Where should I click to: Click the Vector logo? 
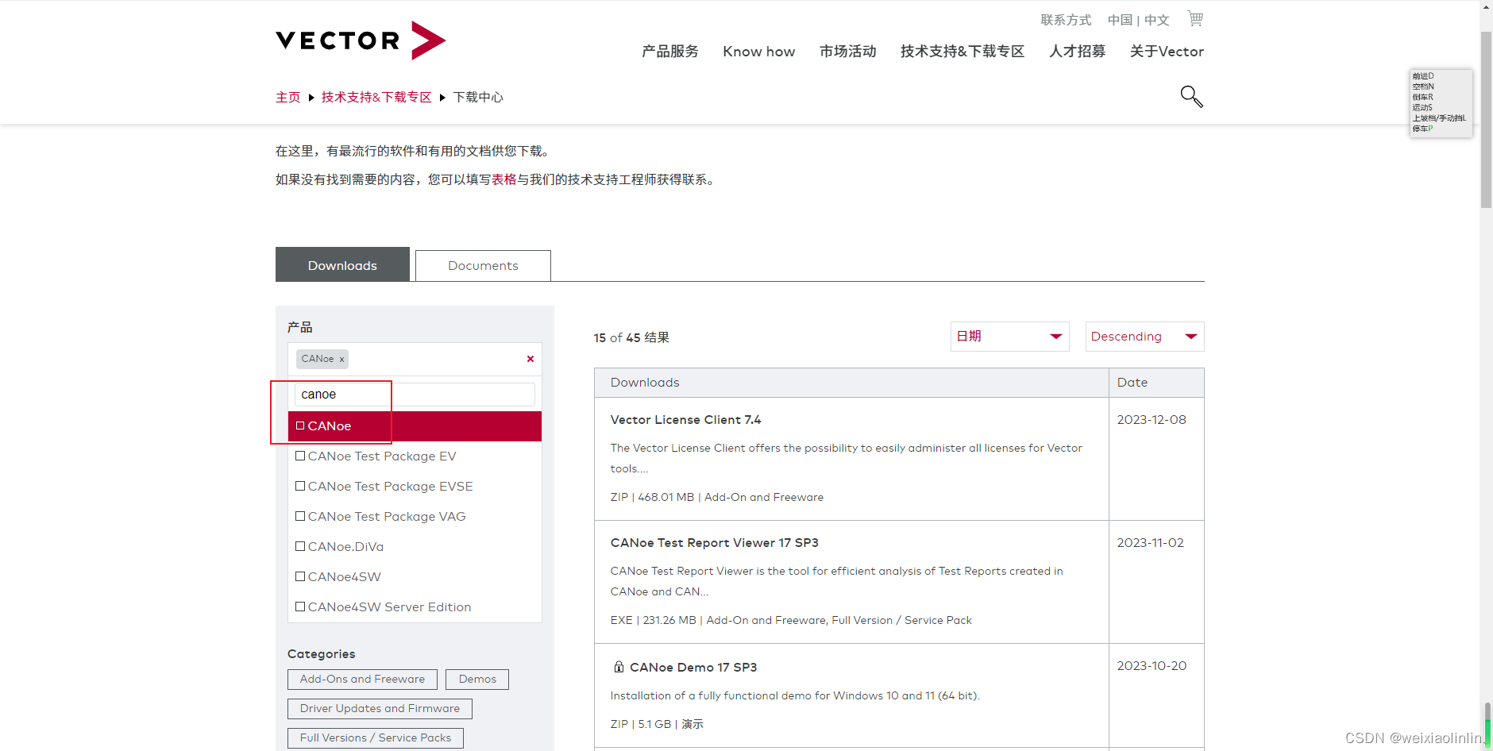click(361, 40)
